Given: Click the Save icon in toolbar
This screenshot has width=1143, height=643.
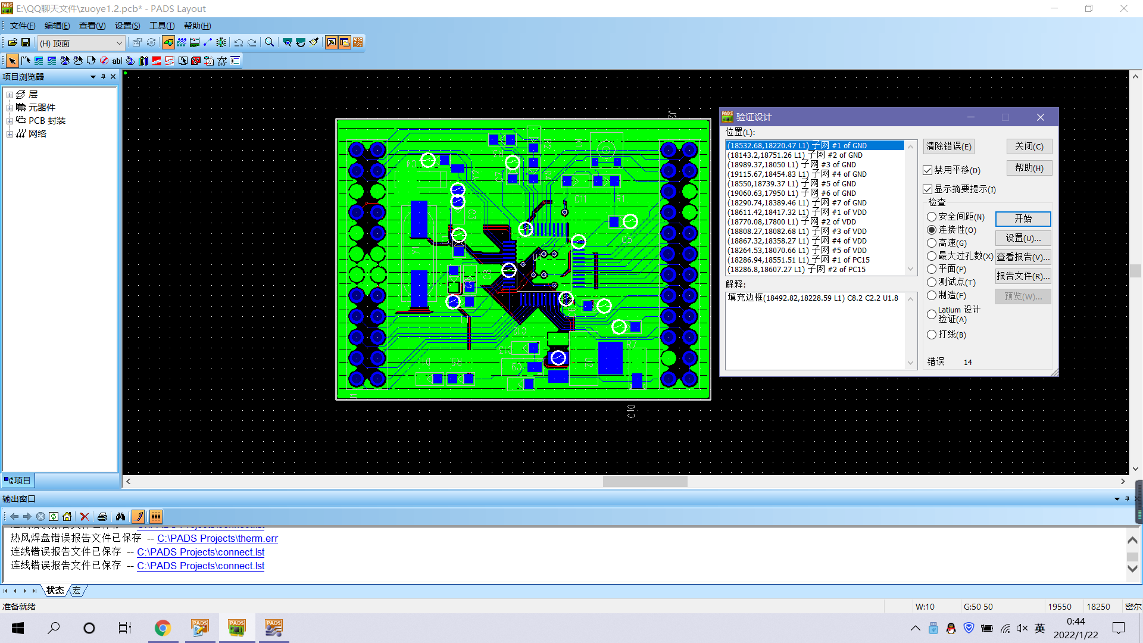Looking at the screenshot, I should point(26,42).
